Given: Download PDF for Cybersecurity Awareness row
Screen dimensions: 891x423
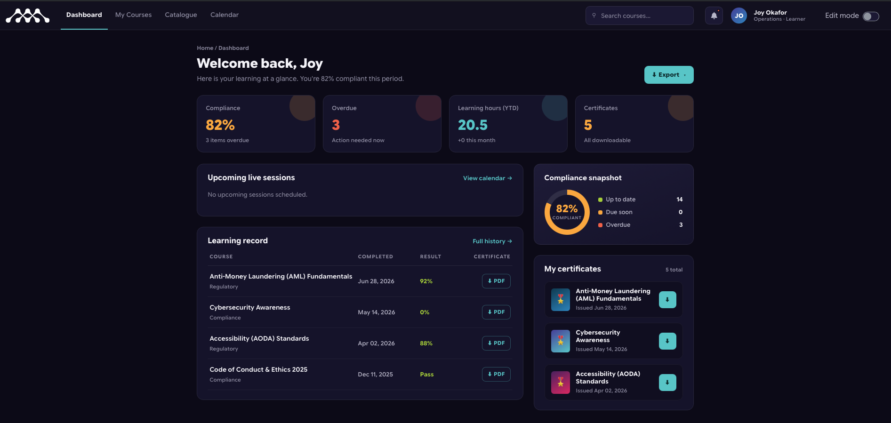Looking at the screenshot, I should click(496, 312).
